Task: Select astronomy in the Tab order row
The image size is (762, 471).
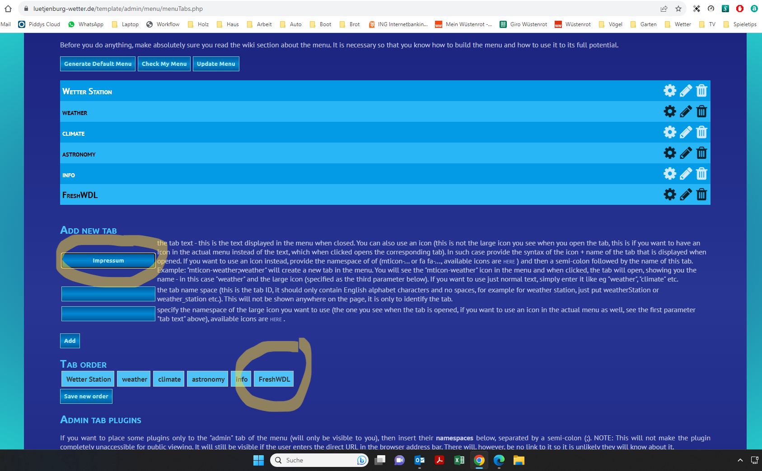Action: (x=207, y=379)
